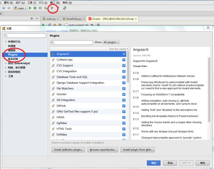The image size is (214, 169).
Task: Select the HTML Tools plugin row
Action: point(88,129)
